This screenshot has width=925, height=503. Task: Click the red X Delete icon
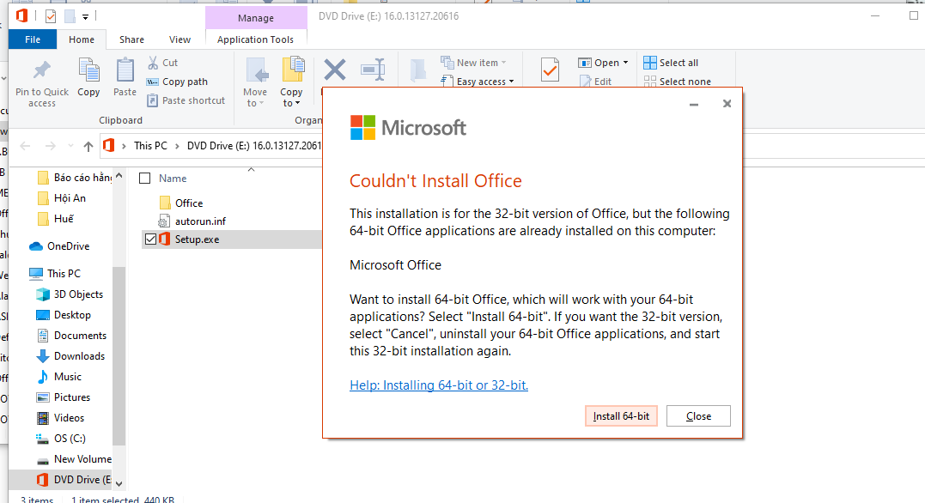(x=334, y=70)
